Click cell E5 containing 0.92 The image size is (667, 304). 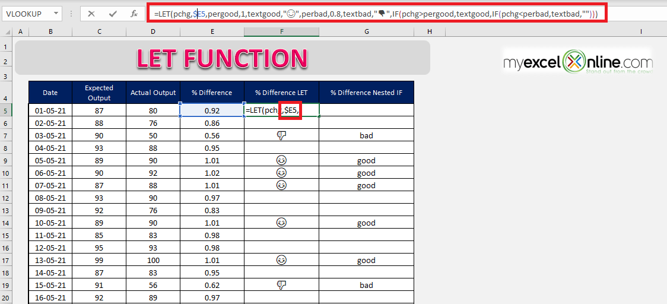pyautogui.click(x=212, y=110)
